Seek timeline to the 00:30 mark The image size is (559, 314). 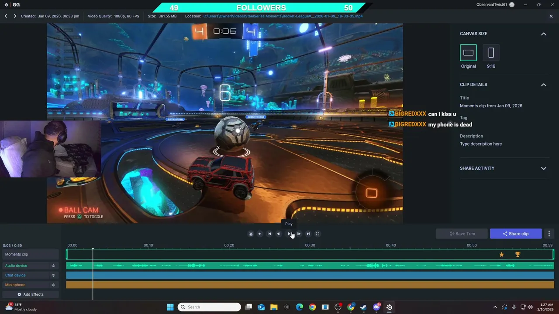click(310, 246)
